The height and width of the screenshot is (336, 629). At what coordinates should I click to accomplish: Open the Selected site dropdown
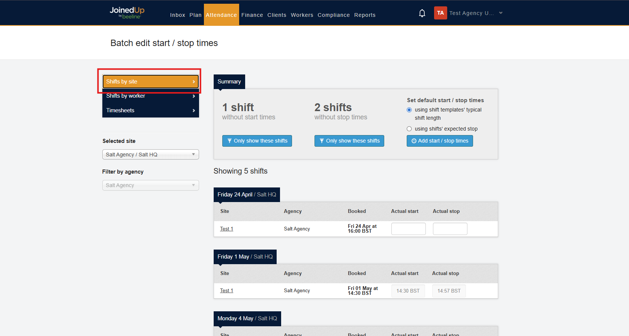coord(151,155)
